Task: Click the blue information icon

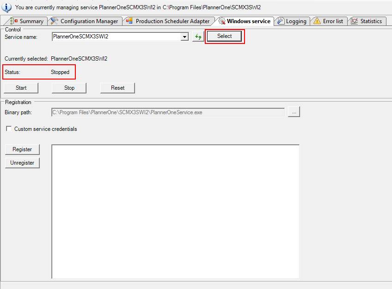Action: [x=6, y=7]
